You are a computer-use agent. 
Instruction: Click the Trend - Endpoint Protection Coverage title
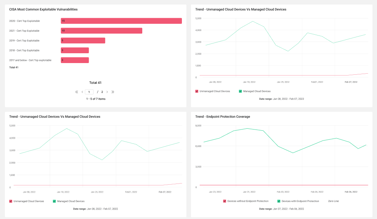[223, 117]
